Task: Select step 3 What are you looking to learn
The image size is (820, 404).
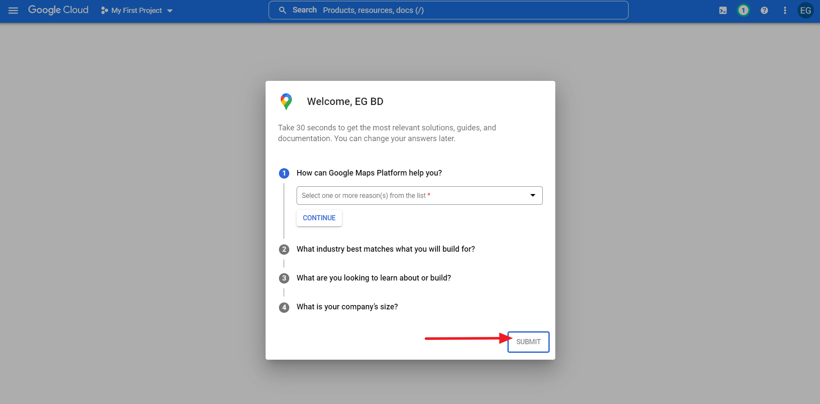Action: tap(374, 278)
